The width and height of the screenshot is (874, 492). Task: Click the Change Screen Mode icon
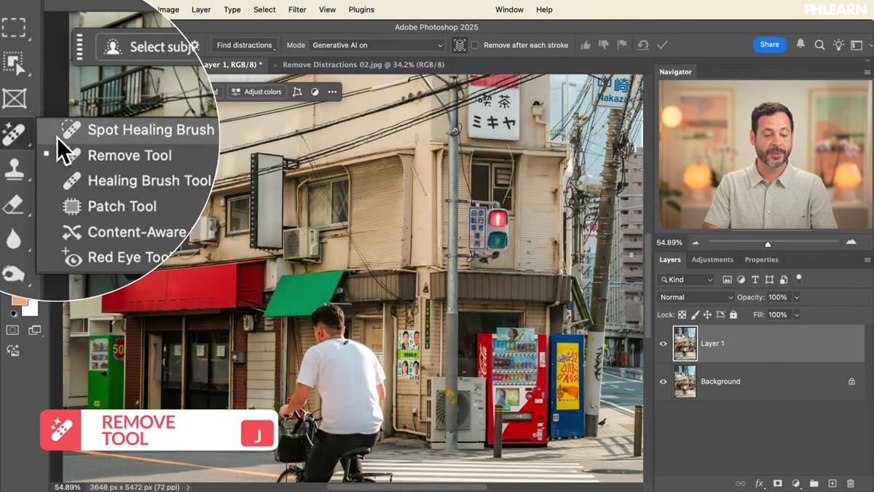pyautogui.click(x=34, y=330)
